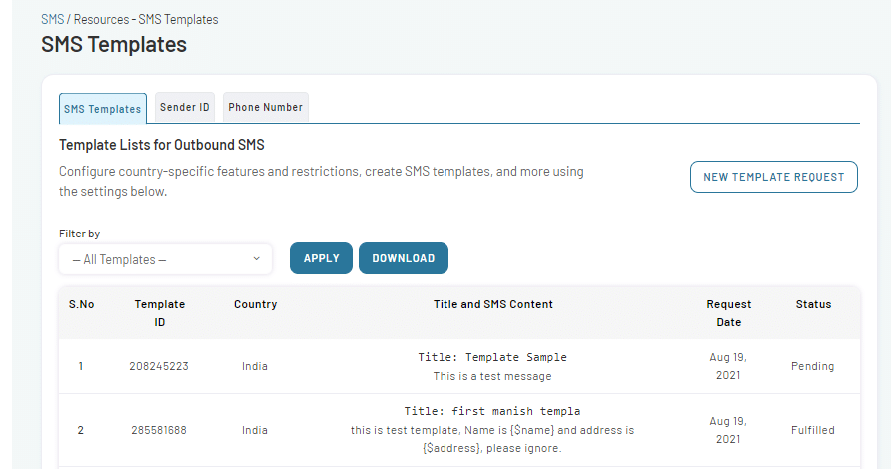Viewport: 891px width, 469px height.
Task: Switch to the Sender ID tab
Action: click(185, 107)
